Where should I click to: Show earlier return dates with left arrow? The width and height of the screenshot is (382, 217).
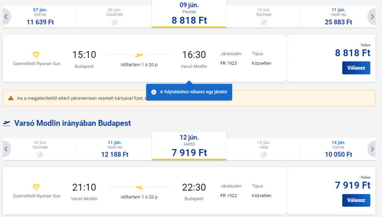[6, 149]
